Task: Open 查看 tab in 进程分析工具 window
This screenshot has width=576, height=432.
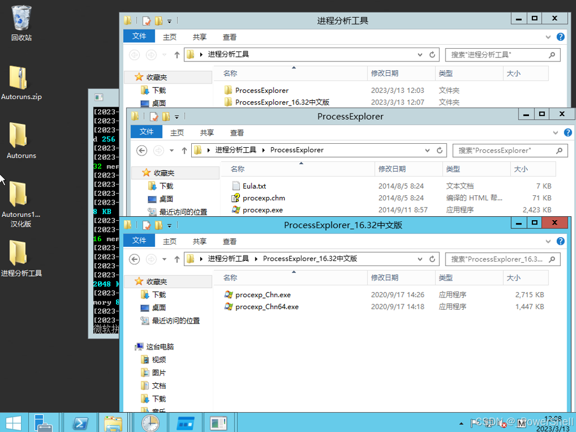Action: [x=229, y=37]
